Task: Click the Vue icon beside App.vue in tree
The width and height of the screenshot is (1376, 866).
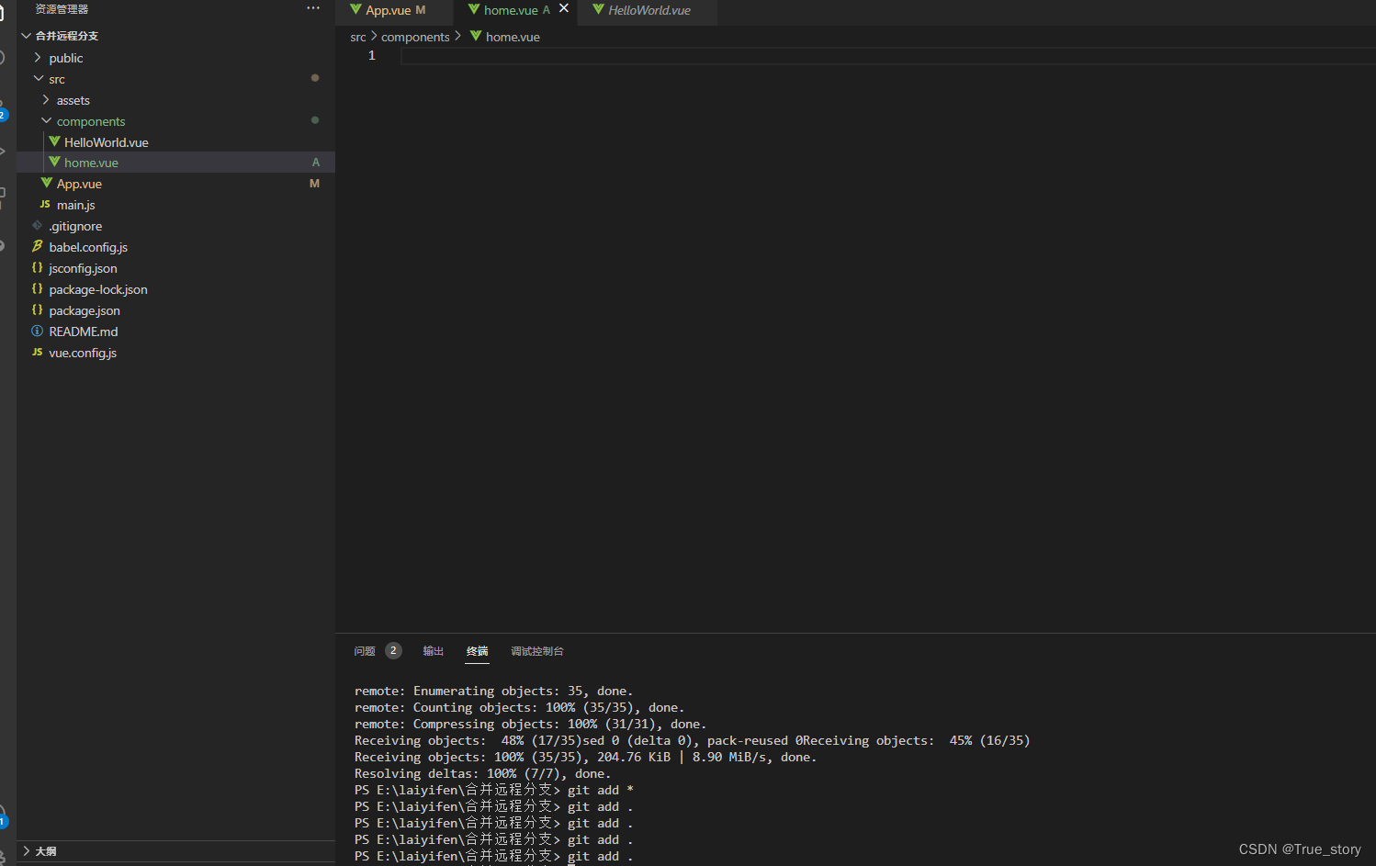Action: tap(47, 183)
